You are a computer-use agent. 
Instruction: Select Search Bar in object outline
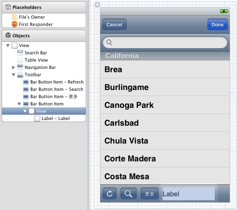44,53
